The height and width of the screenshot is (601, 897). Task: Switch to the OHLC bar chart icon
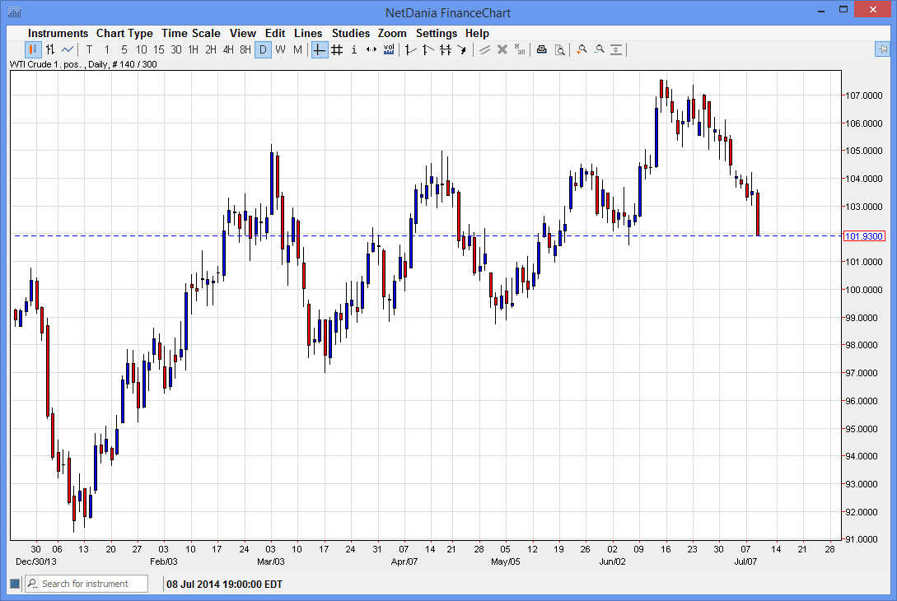click(49, 49)
